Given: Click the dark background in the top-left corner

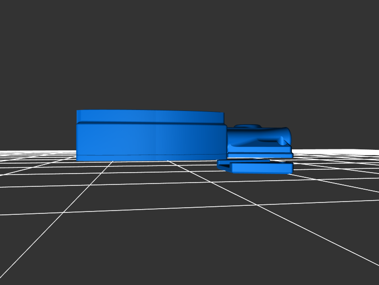Looking at the screenshot, I should [19, 19].
